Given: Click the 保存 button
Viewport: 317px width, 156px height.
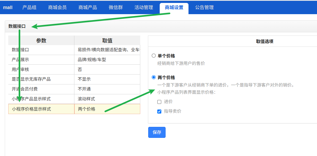Looking at the screenshot, I should pos(157,132).
